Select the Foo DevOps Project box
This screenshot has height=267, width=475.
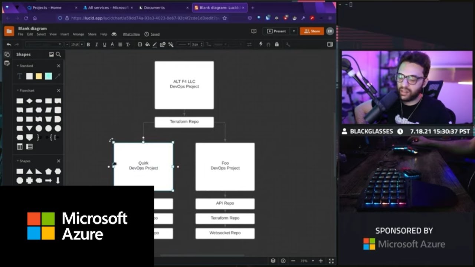[225, 167]
